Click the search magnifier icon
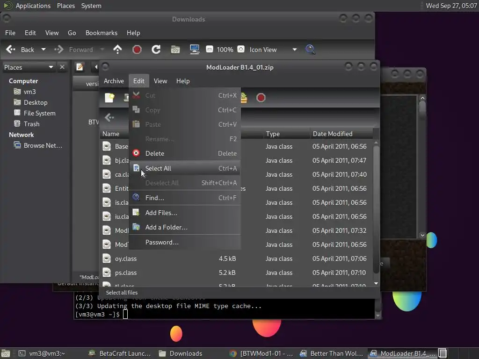 pyautogui.click(x=310, y=50)
